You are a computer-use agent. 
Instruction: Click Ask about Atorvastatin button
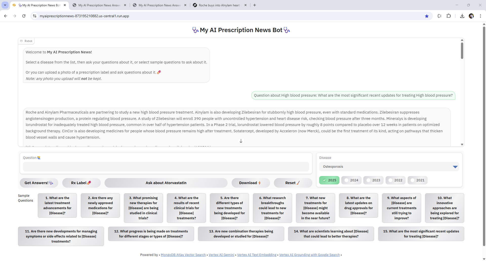click(166, 183)
